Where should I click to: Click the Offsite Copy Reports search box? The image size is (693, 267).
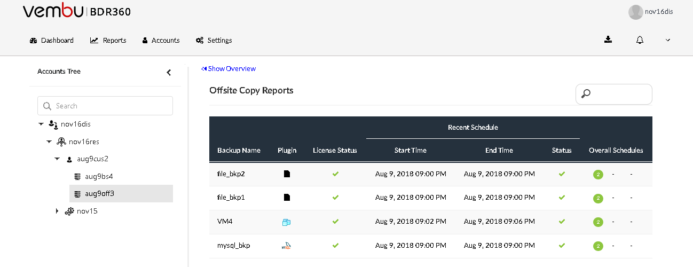coord(613,94)
